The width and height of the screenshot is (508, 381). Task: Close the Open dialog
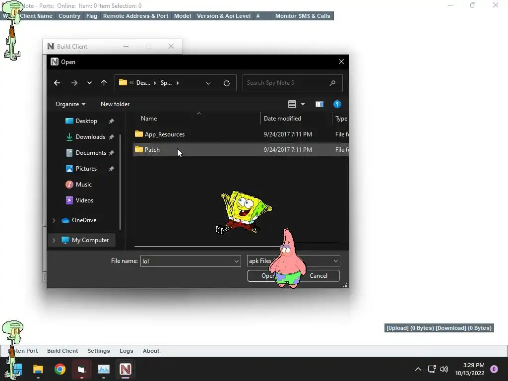coord(341,62)
